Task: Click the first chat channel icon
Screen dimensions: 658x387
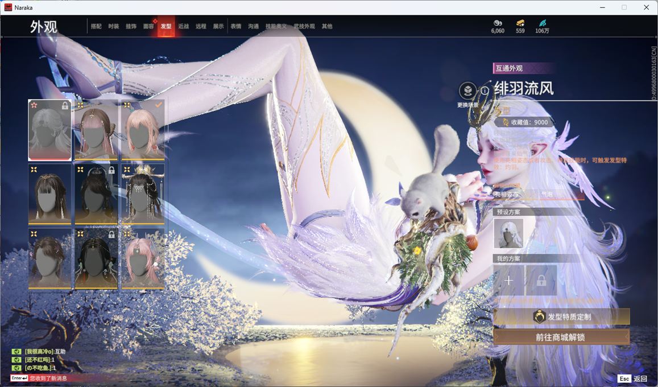Action: (x=16, y=352)
